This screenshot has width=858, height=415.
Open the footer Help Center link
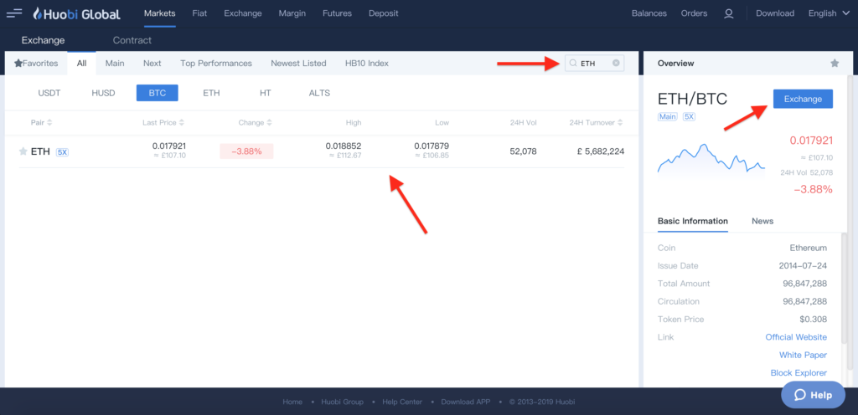pos(402,402)
